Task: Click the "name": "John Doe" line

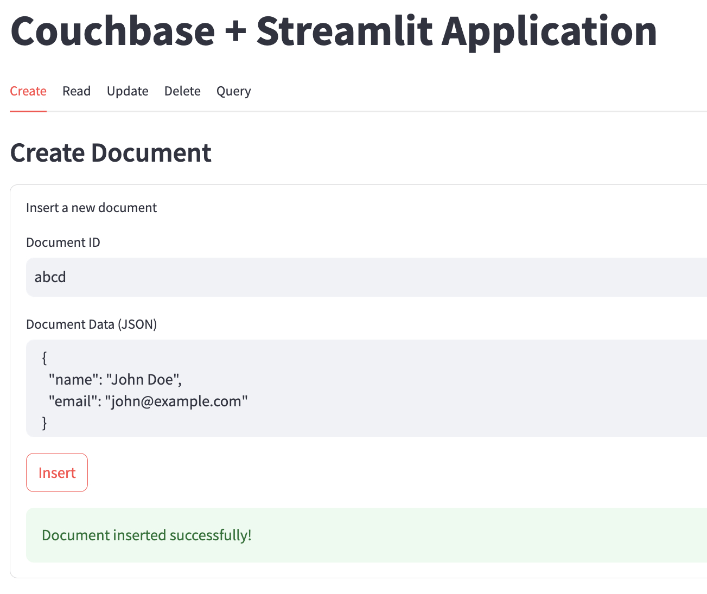Action: [115, 380]
